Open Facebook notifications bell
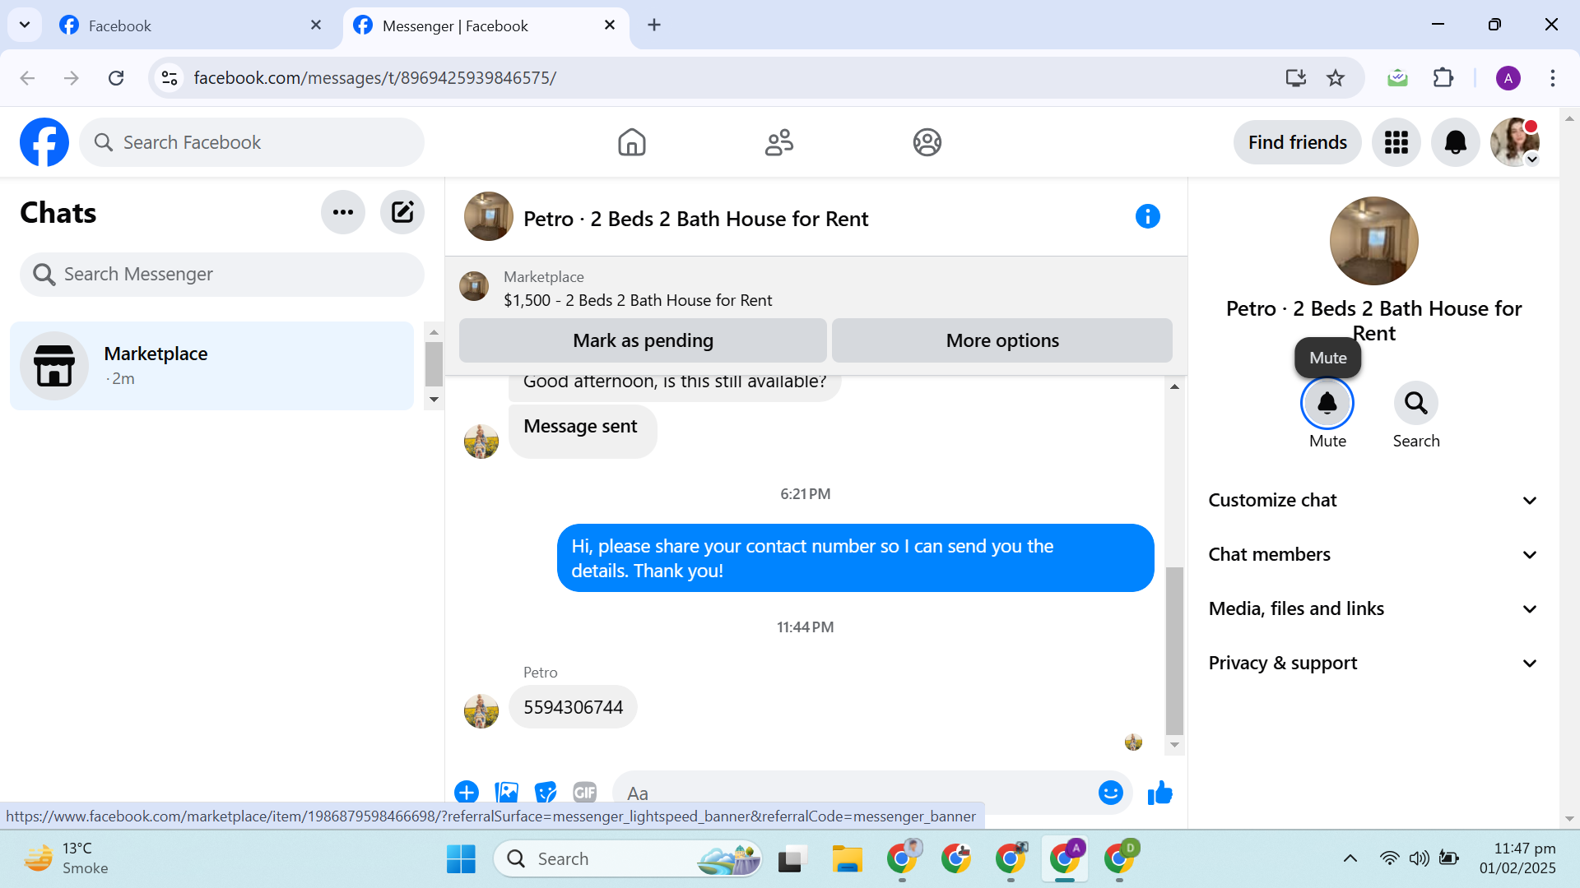This screenshot has width=1580, height=888. (x=1455, y=142)
